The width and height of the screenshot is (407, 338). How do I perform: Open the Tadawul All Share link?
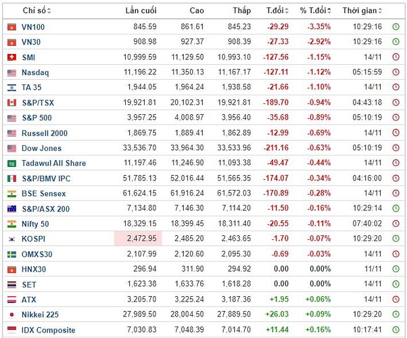(x=53, y=164)
